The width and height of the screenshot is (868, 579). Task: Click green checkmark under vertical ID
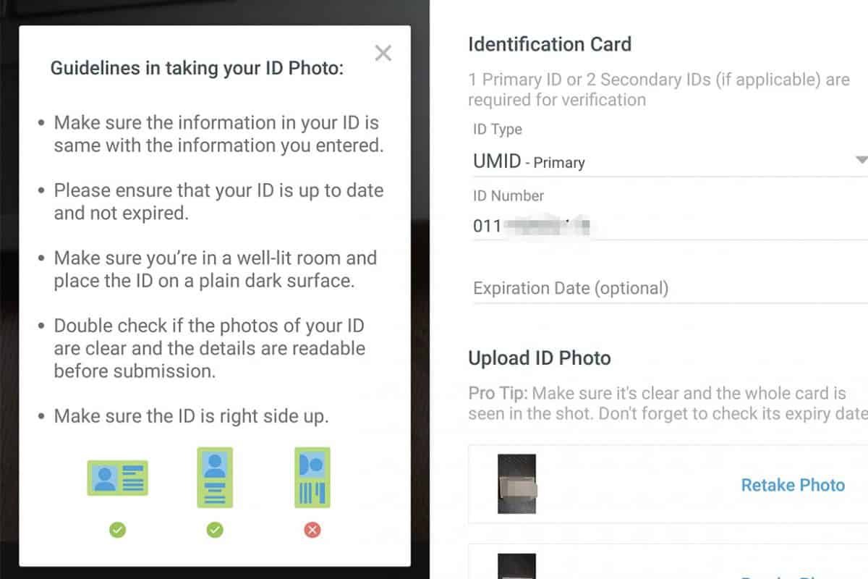click(x=215, y=531)
